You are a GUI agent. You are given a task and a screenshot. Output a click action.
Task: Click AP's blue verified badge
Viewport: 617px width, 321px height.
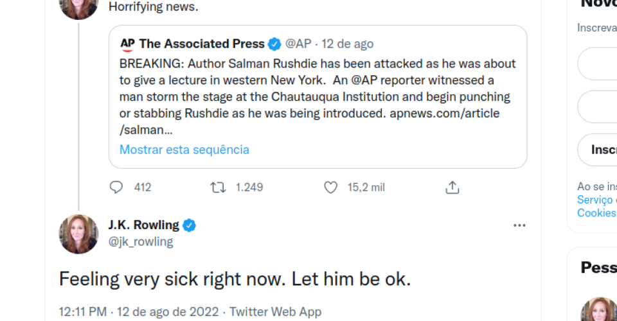274,44
